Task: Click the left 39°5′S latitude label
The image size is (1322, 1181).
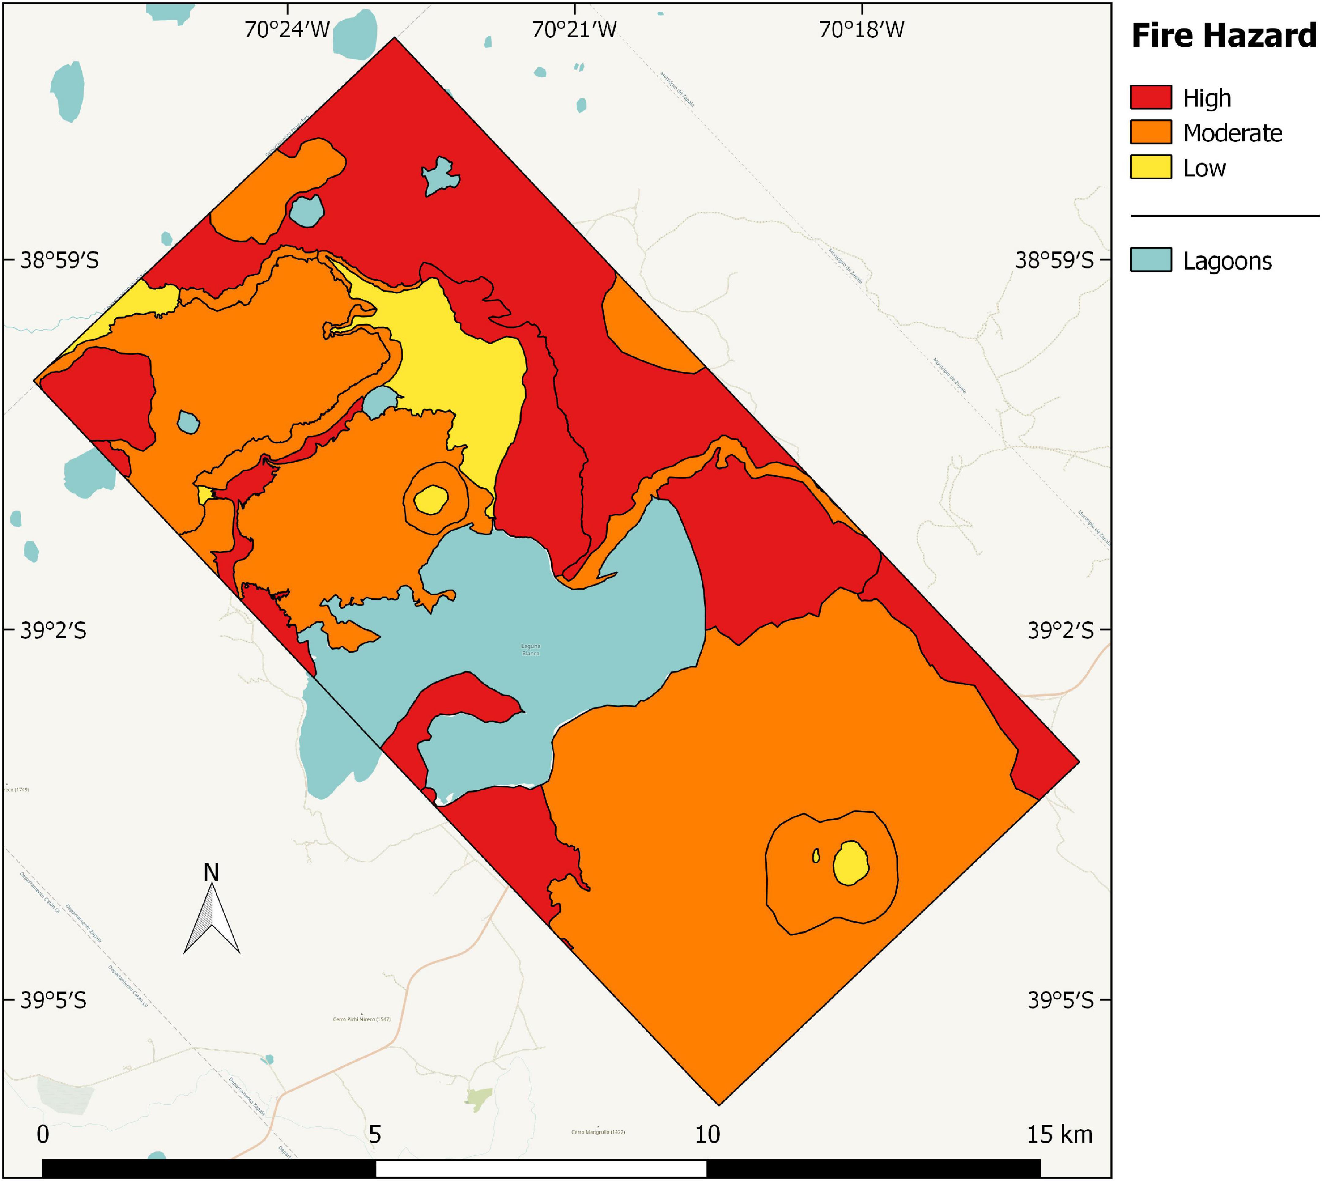Action: coord(53,1000)
